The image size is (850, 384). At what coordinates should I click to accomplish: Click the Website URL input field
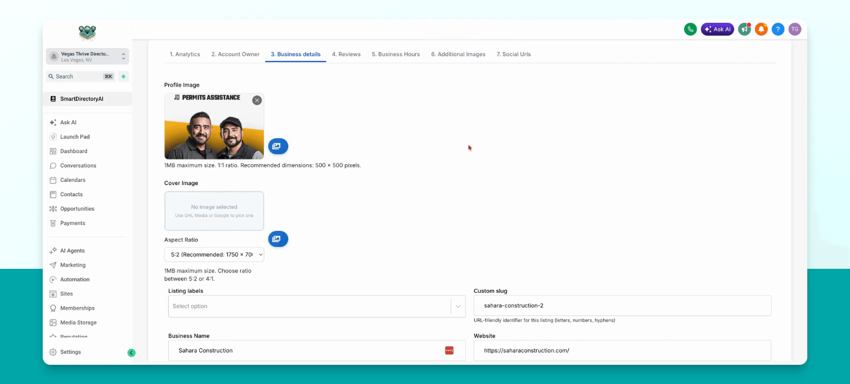pyautogui.click(x=623, y=350)
